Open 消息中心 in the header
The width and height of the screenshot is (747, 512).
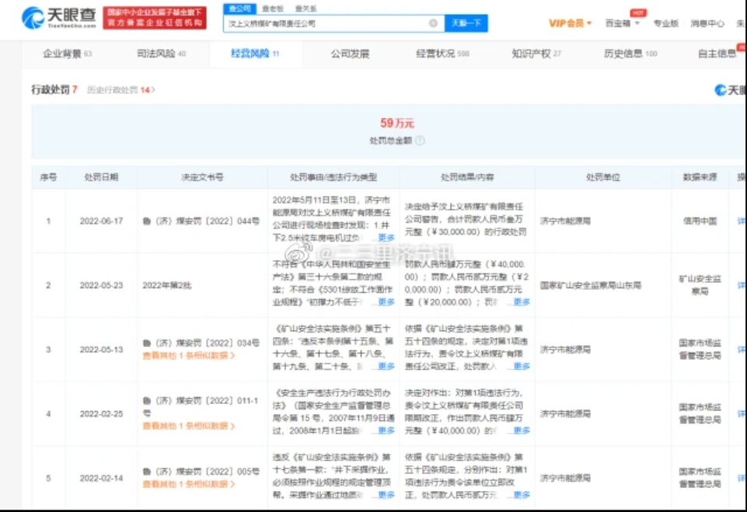pyautogui.click(x=707, y=23)
